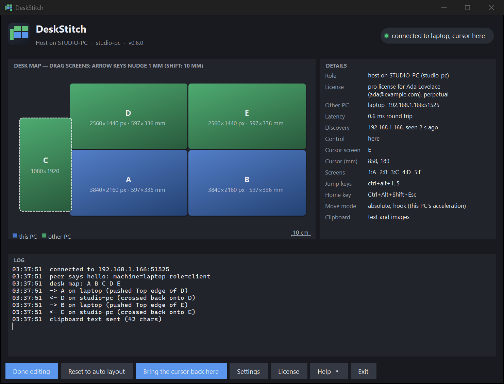Click the DeskStitch title bar app icon
The image size is (504, 384).
(x=9, y=7)
